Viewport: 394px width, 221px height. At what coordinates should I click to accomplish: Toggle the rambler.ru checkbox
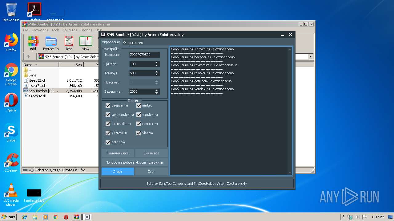click(x=139, y=124)
